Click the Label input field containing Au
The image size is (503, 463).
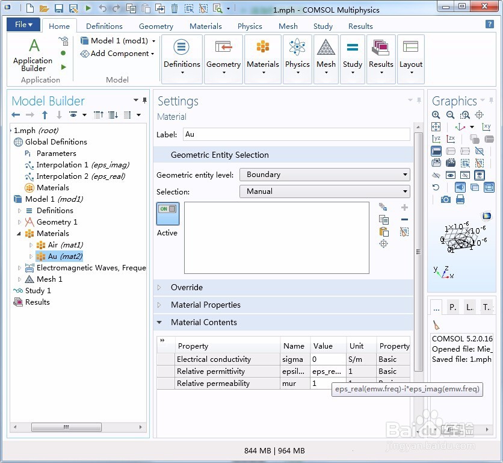pos(297,134)
